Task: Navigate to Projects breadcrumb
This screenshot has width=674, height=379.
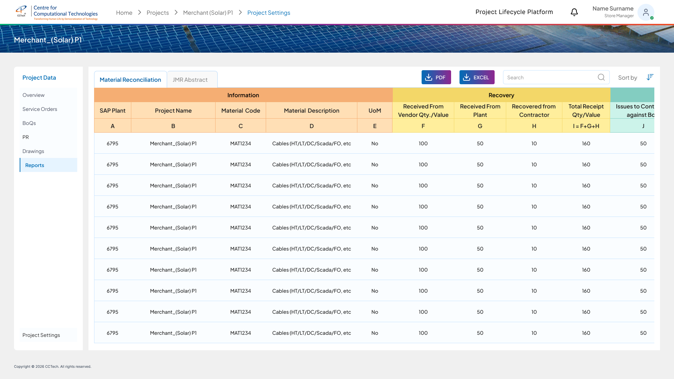Action: click(x=158, y=13)
